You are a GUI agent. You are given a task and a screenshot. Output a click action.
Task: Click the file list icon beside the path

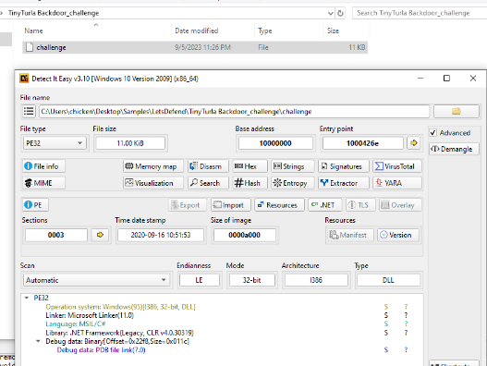(29, 111)
